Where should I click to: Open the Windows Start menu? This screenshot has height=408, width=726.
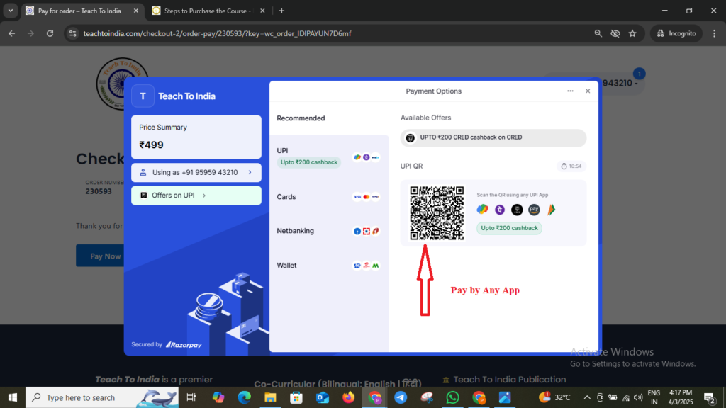13,397
